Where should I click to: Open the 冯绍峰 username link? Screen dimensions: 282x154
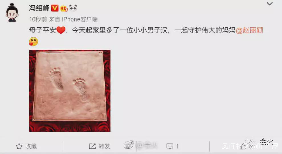(39, 8)
